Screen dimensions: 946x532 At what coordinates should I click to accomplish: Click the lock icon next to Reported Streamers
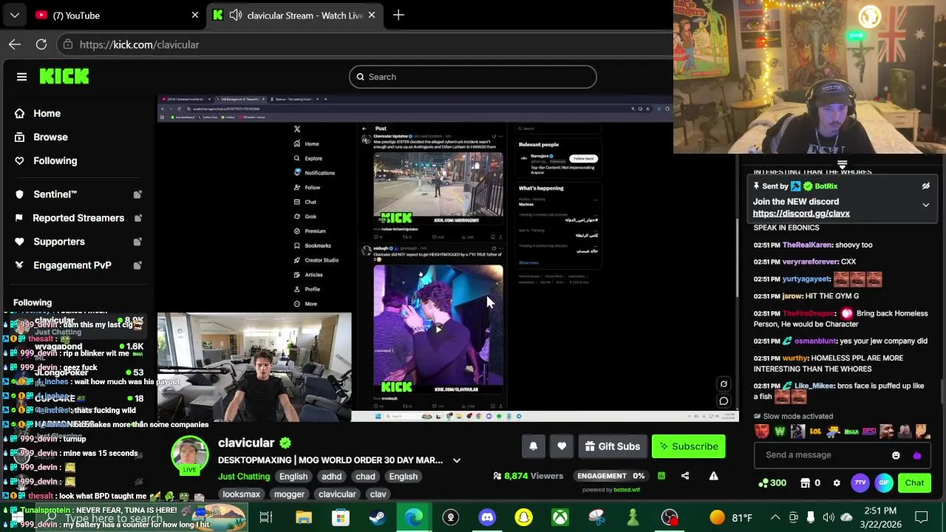(137, 218)
